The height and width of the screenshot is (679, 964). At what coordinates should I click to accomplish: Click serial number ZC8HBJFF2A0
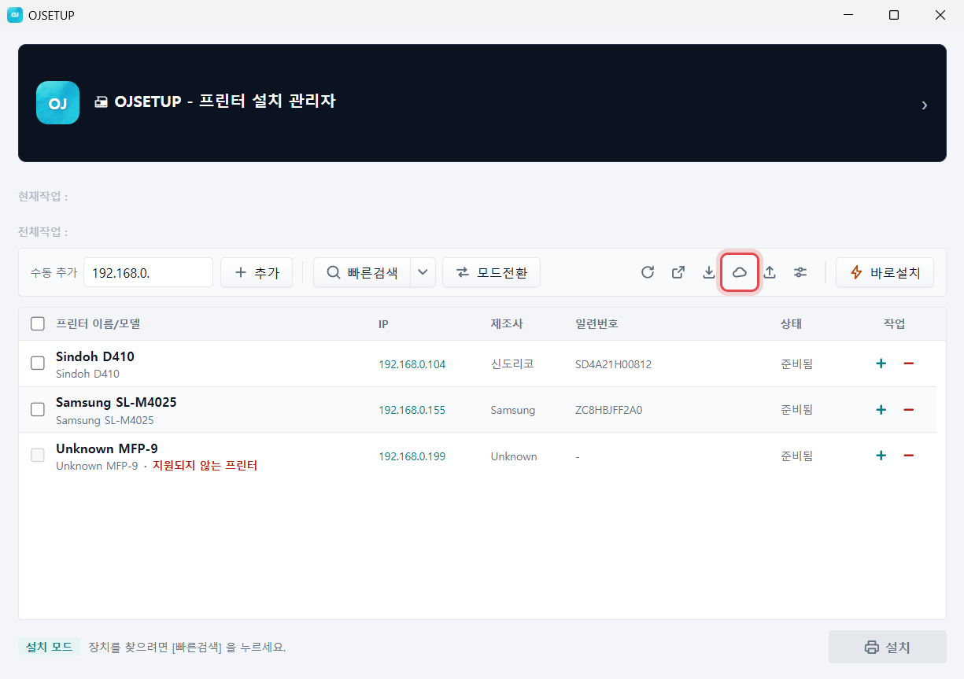(608, 410)
